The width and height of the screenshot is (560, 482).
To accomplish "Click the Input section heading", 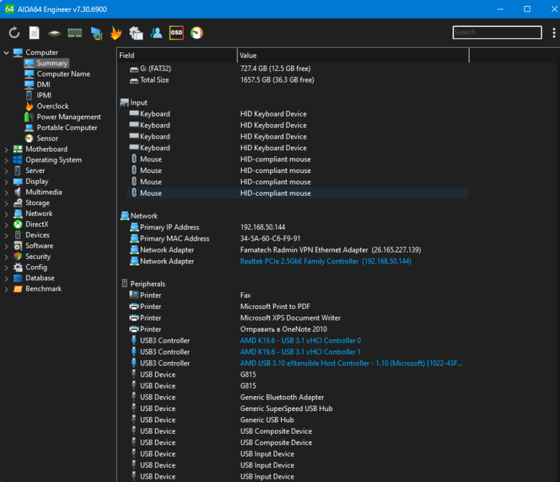I will point(139,103).
